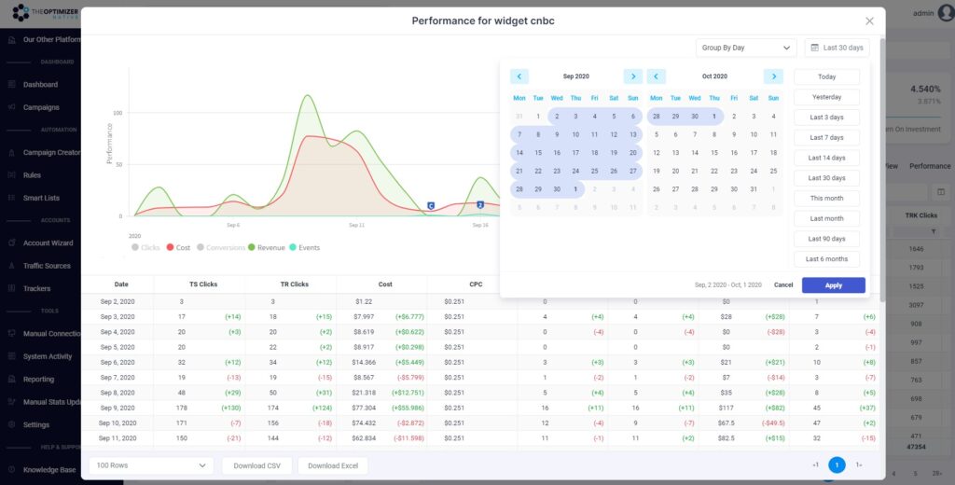Apply the selected date range
Viewport: 955px width, 485px height.
pyautogui.click(x=833, y=285)
